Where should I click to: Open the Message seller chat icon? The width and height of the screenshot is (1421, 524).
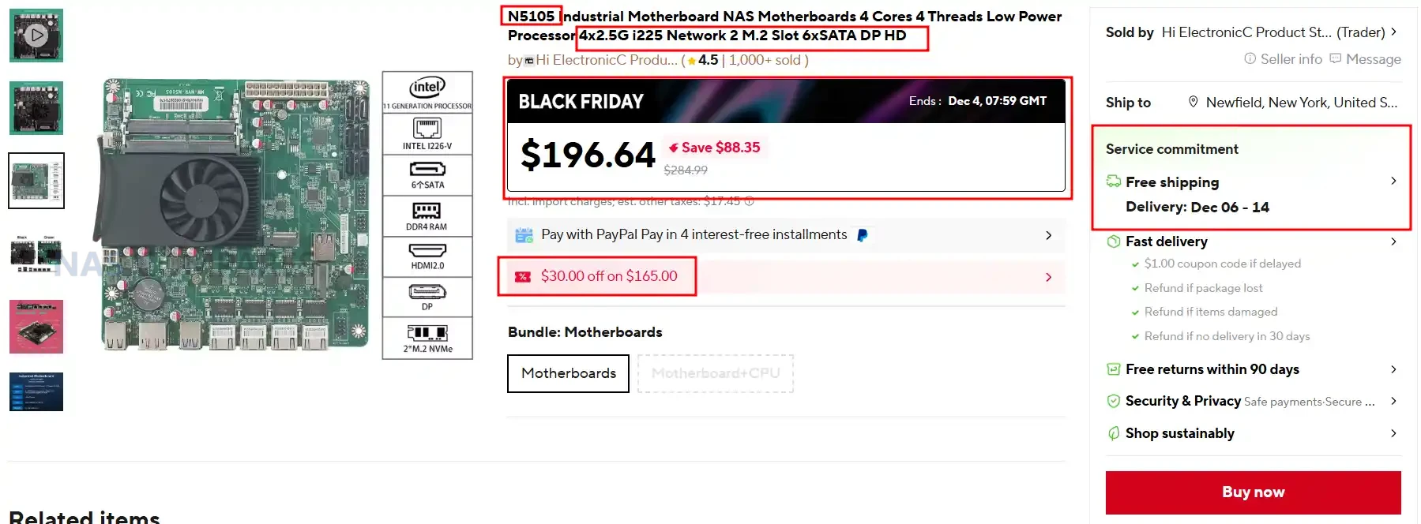tap(1336, 58)
